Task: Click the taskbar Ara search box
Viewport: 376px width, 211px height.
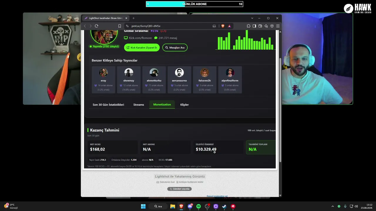Action: [x=158, y=206]
